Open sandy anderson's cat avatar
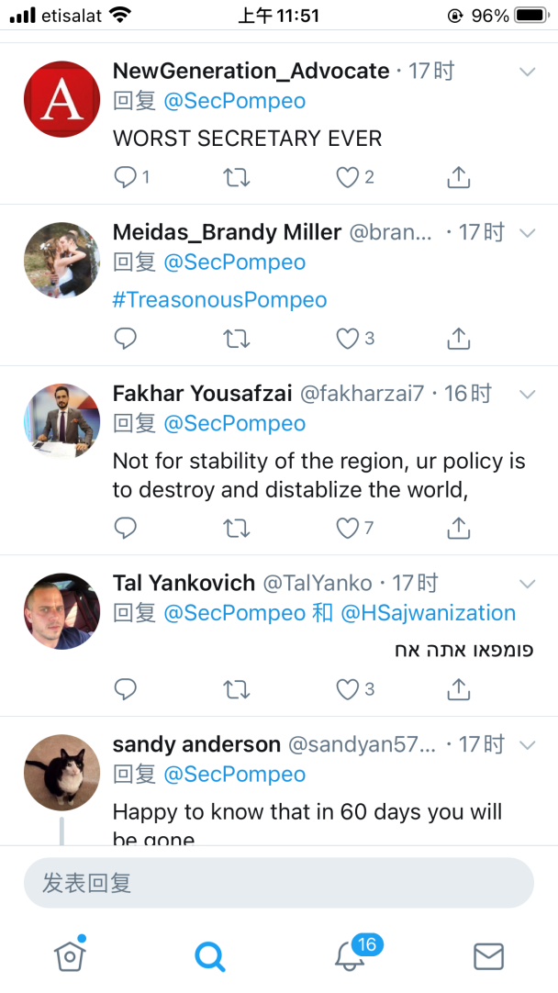Viewport: 558px width, 993px height. pyautogui.click(x=61, y=773)
